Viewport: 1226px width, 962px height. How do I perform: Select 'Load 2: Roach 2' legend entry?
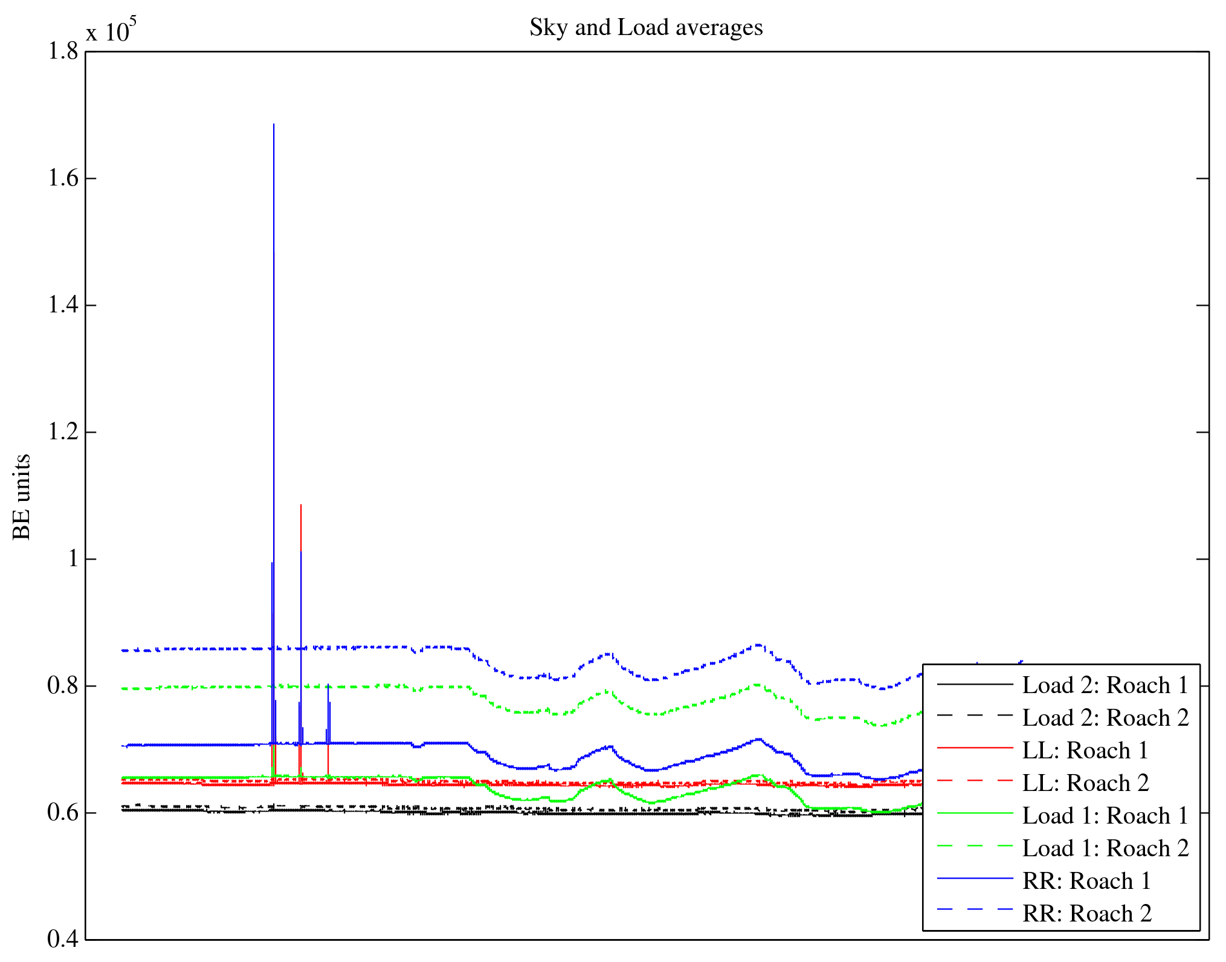click(x=1105, y=718)
